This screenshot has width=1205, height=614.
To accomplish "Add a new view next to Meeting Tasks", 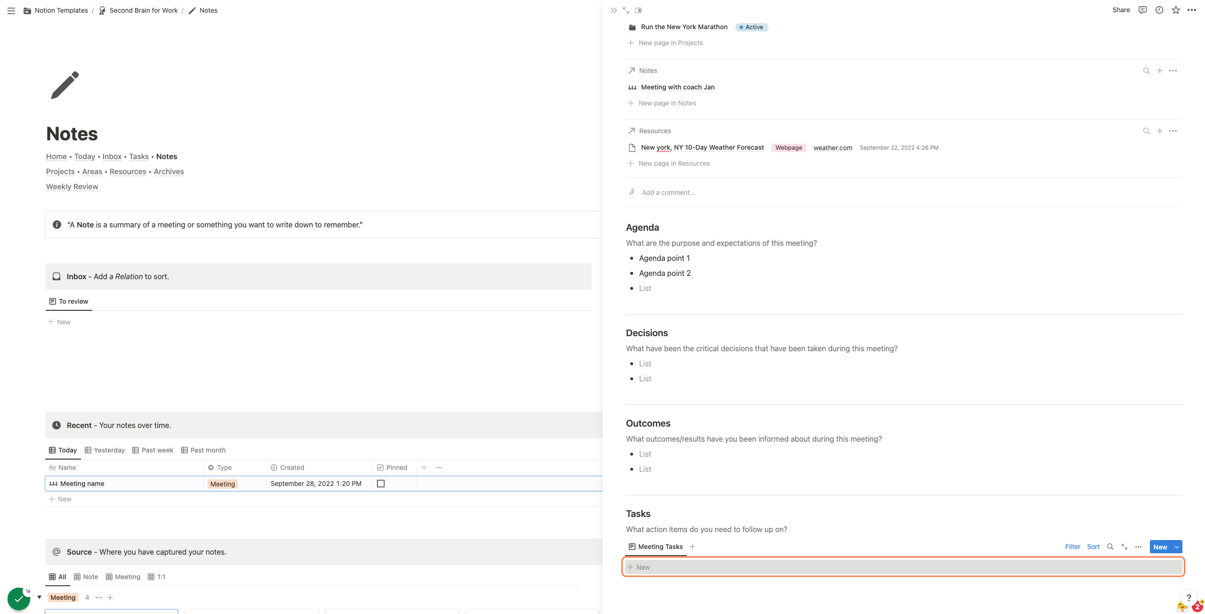I will 692,547.
